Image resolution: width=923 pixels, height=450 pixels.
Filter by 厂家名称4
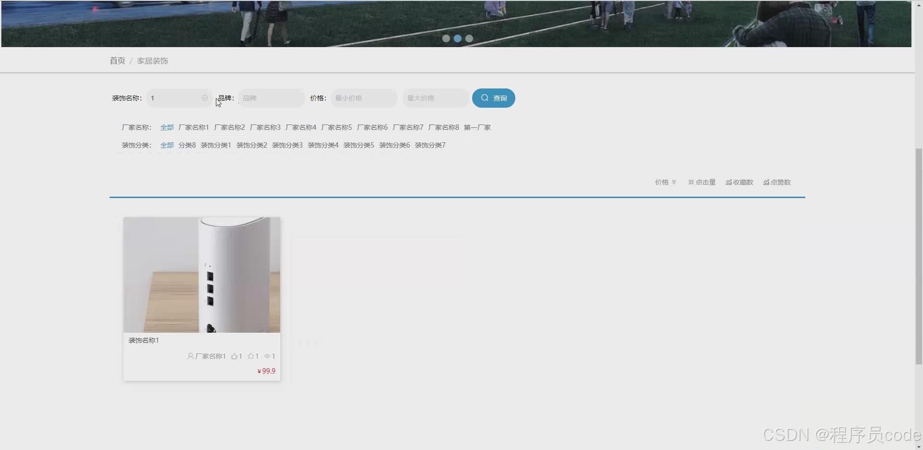[x=301, y=127]
